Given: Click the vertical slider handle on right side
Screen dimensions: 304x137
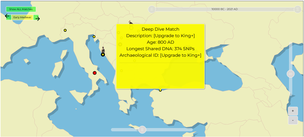Looking at the screenshot, I should pos(290,74).
